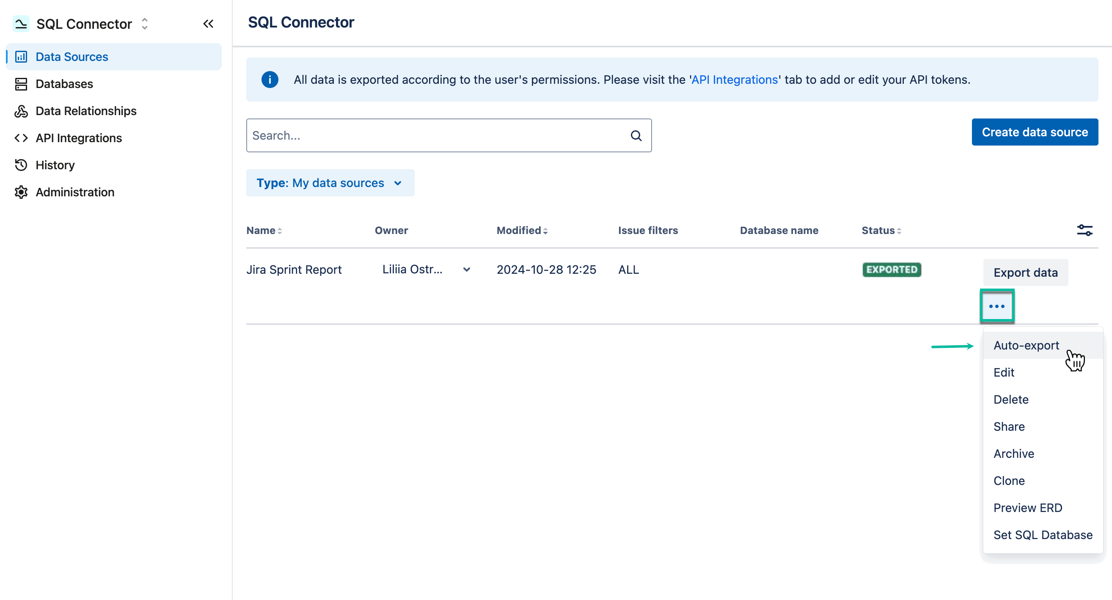Open the Data Sources section
Image resolution: width=1112 pixels, height=600 pixels.
pos(71,57)
